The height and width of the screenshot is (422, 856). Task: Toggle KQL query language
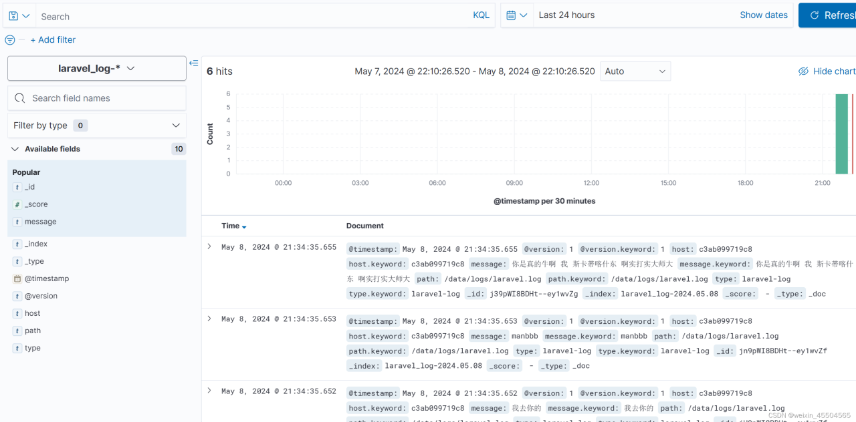pyautogui.click(x=481, y=15)
